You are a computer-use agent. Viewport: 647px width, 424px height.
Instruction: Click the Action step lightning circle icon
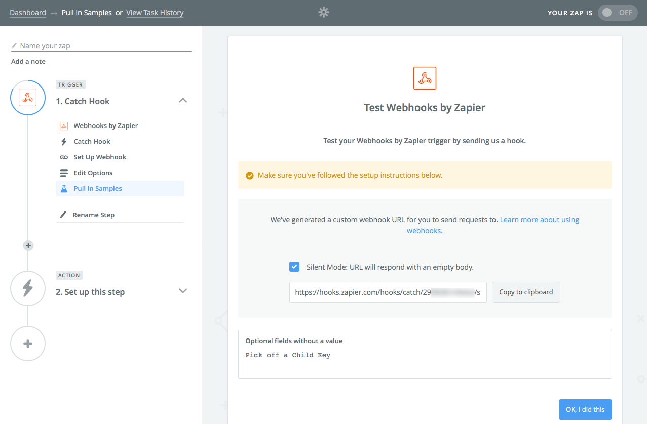point(28,288)
